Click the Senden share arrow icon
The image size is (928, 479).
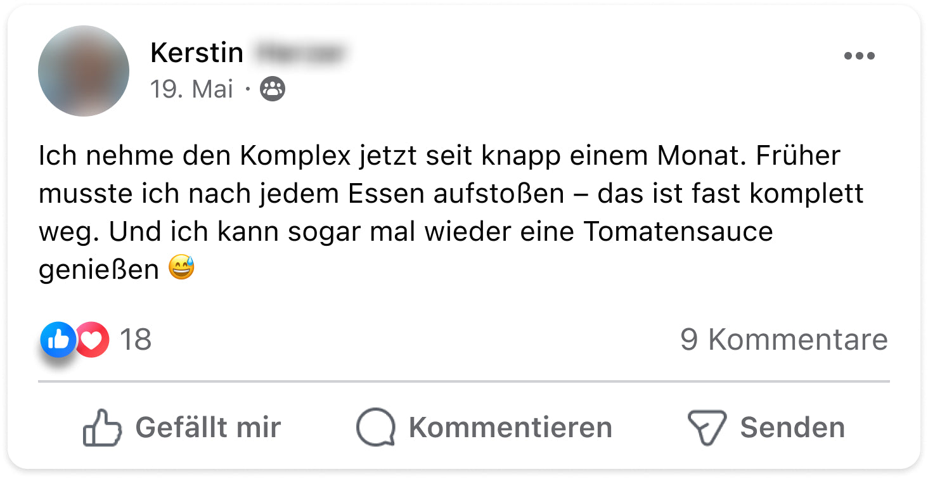707,427
